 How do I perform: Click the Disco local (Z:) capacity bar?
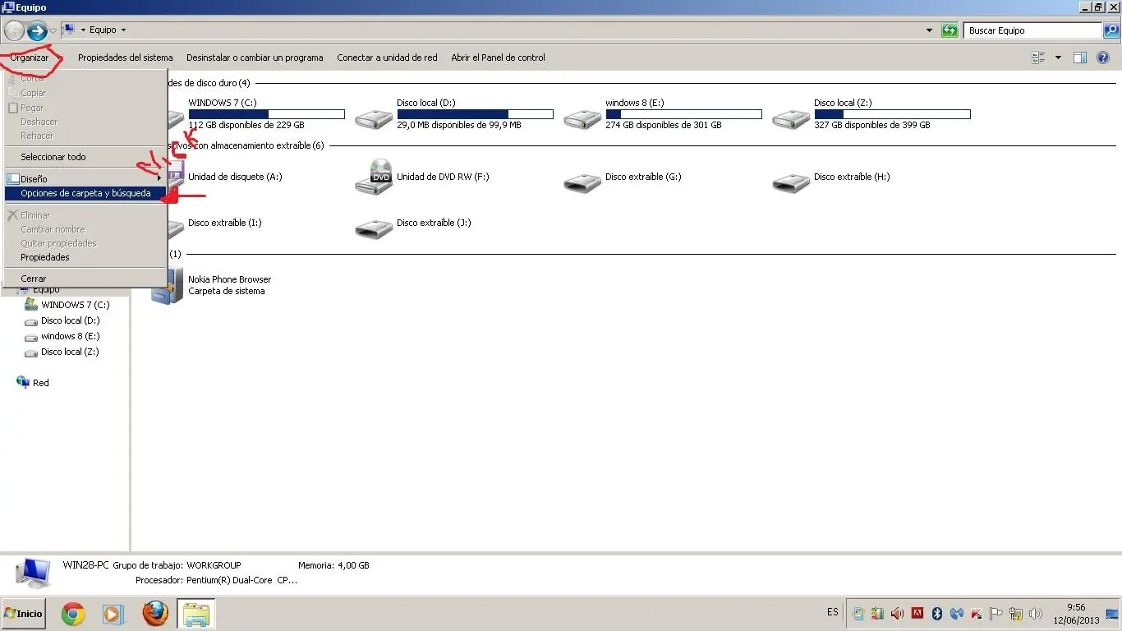coord(892,114)
